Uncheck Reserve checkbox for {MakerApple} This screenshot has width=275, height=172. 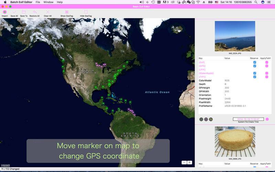click(x=255, y=73)
